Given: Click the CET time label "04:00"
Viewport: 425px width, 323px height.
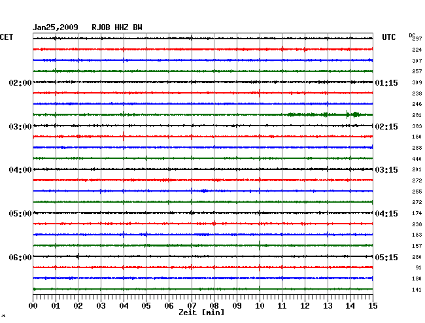Looking at the screenshot, I should (20, 170).
